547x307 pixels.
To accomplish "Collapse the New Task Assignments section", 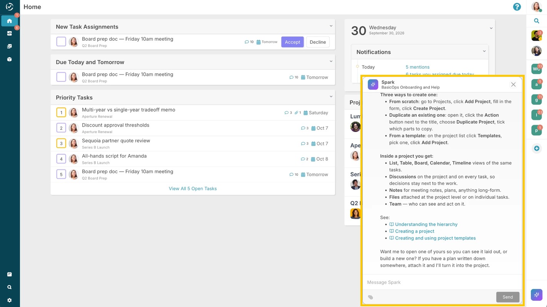I will coord(331,26).
